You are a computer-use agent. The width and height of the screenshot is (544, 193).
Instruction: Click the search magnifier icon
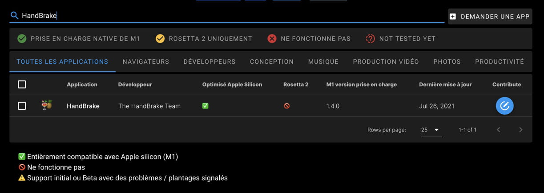[x=15, y=15]
